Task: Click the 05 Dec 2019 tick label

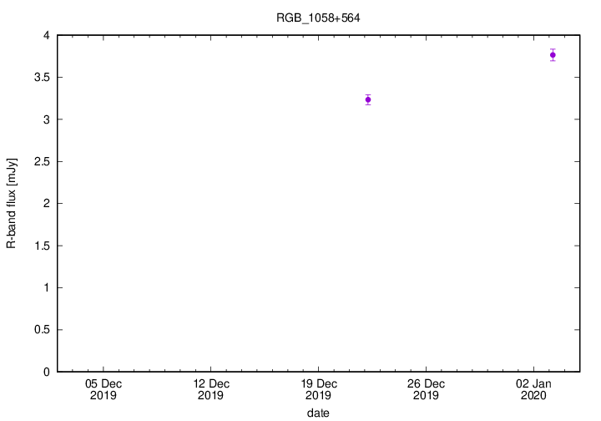Action: click(104, 389)
